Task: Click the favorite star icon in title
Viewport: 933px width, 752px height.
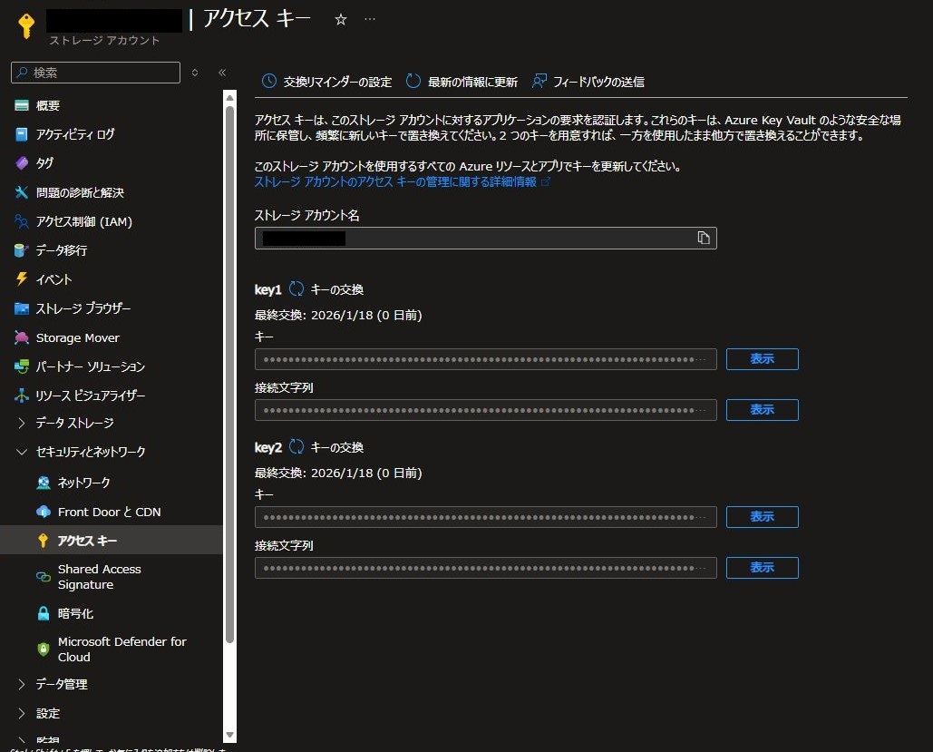Action: coord(341,19)
